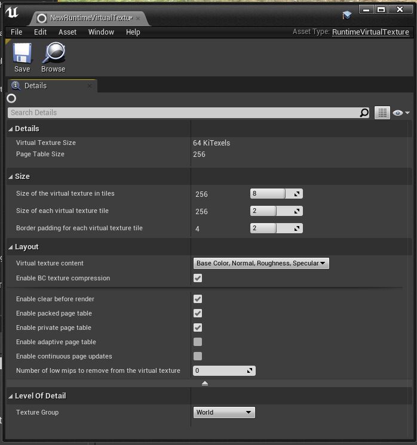Check Enable continuous page updates
The width and height of the screenshot is (417, 445).
[x=198, y=356]
